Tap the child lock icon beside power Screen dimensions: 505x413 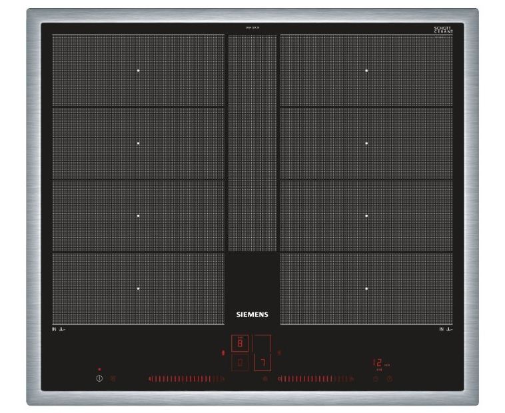(113, 378)
